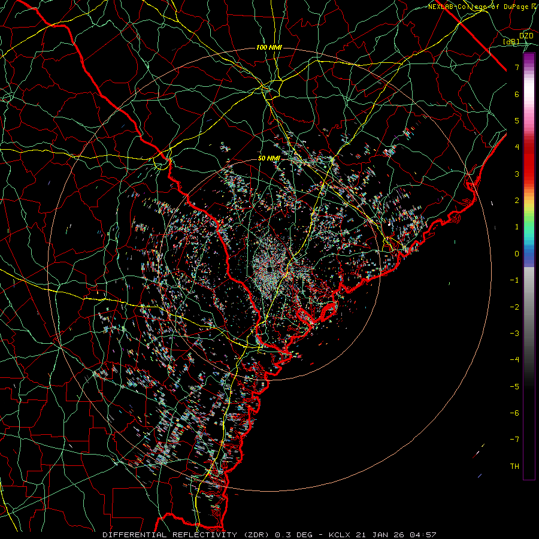Pick the red band of the color bar
The width and height of the screenshot is (539, 539).
click(529, 162)
